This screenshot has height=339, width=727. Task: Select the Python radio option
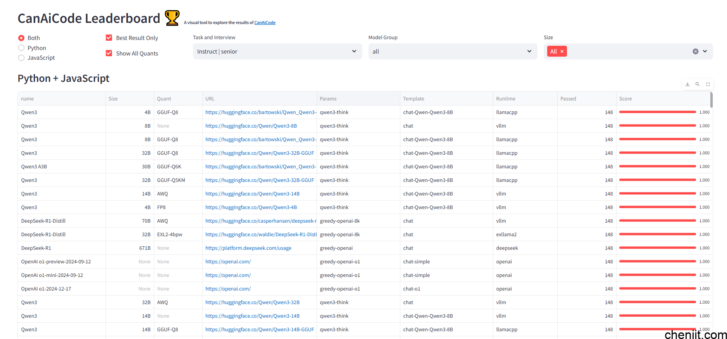coord(21,48)
